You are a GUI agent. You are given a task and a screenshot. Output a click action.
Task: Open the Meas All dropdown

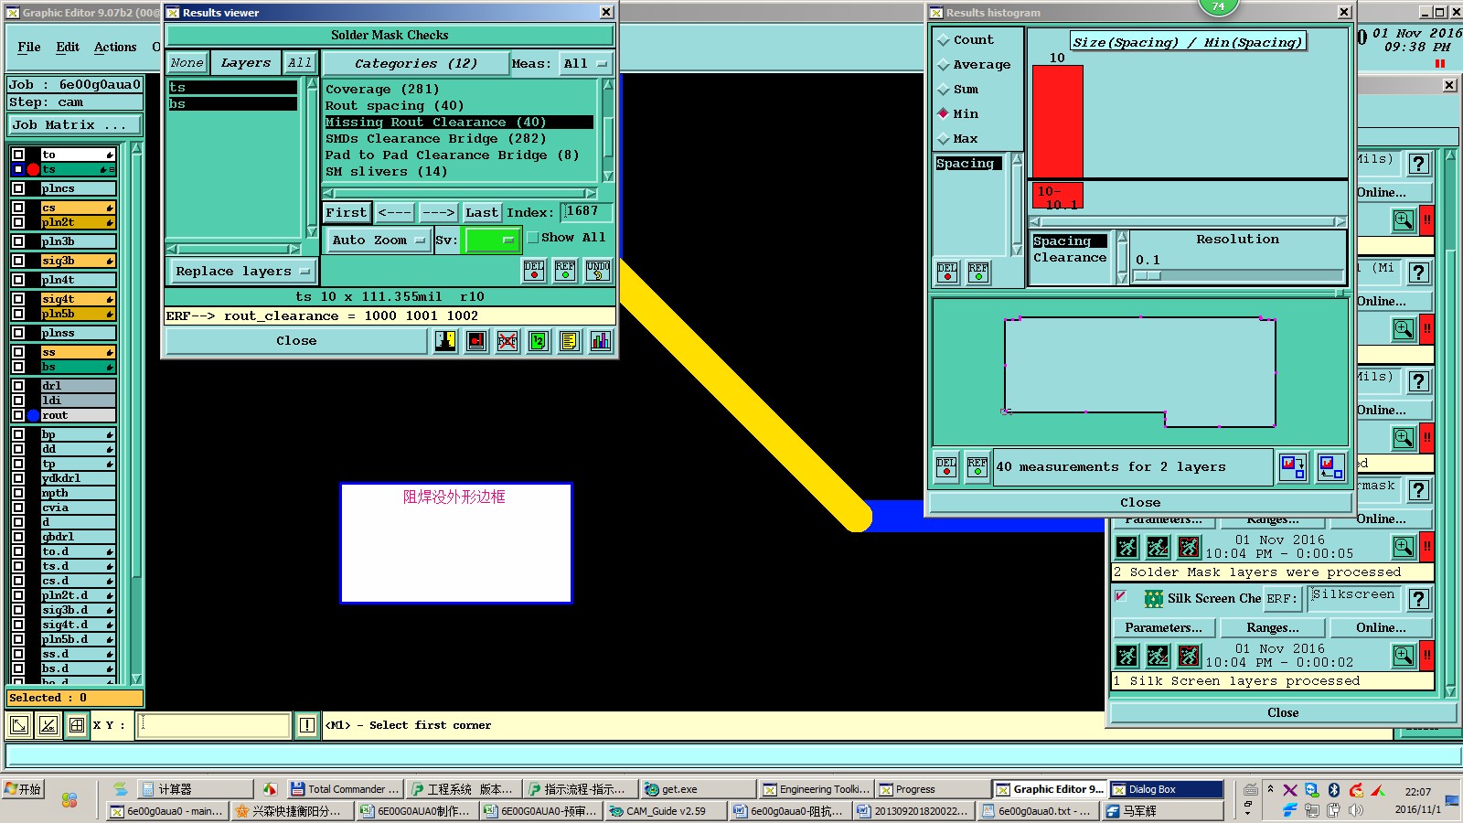[x=585, y=64]
